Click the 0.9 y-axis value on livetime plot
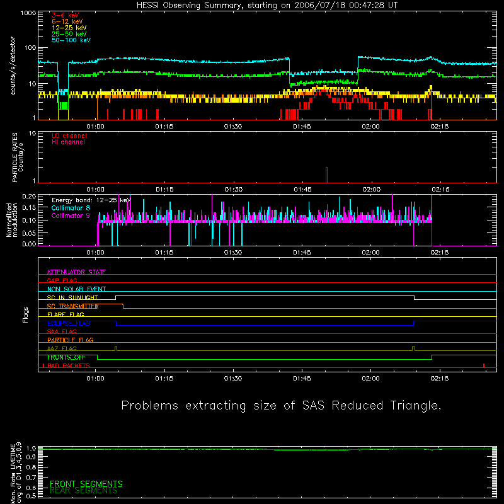The width and height of the screenshot is (504, 504). click(31, 457)
